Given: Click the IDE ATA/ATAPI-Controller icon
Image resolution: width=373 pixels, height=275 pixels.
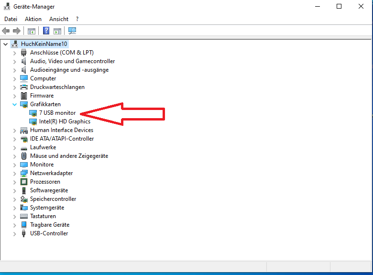Looking at the screenshot, I should point(24,139).
